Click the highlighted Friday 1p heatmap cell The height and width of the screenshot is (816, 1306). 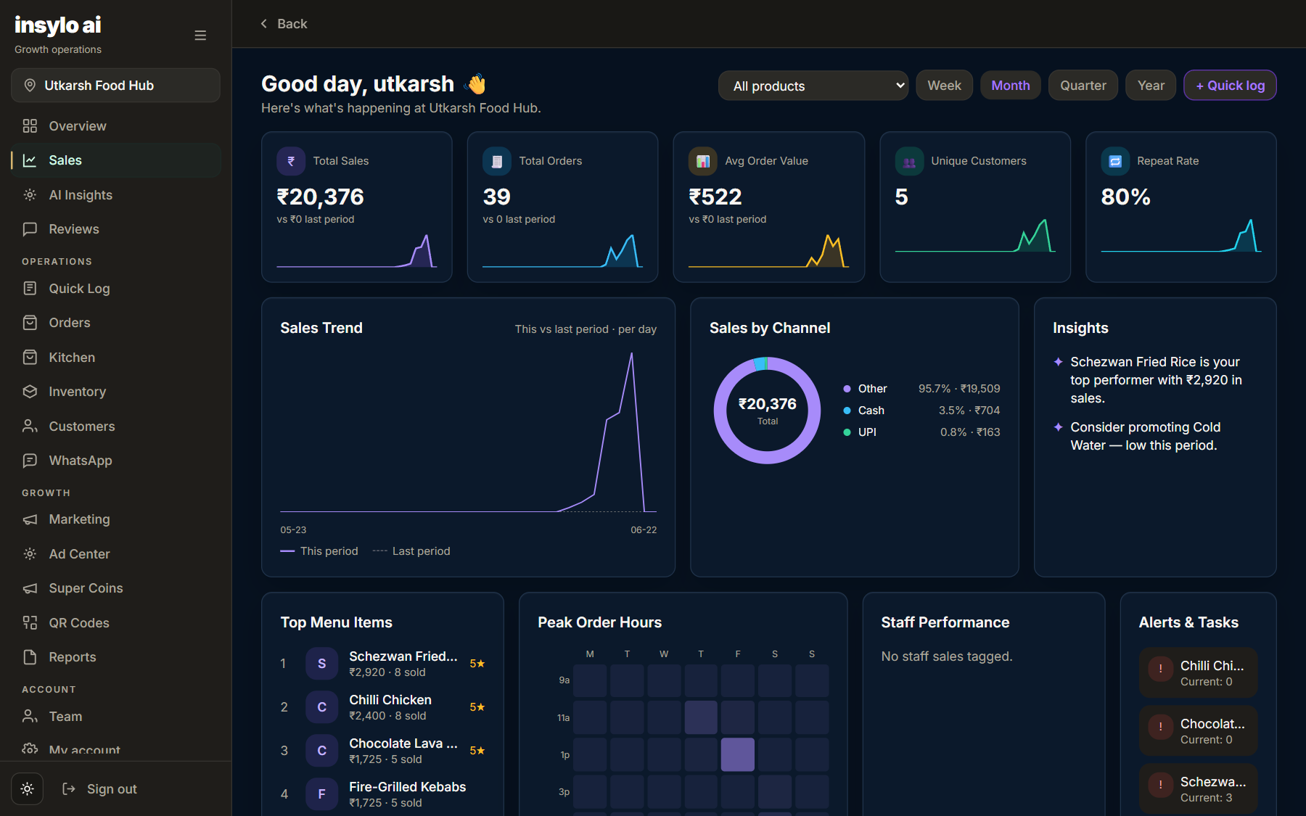point(738,754)
